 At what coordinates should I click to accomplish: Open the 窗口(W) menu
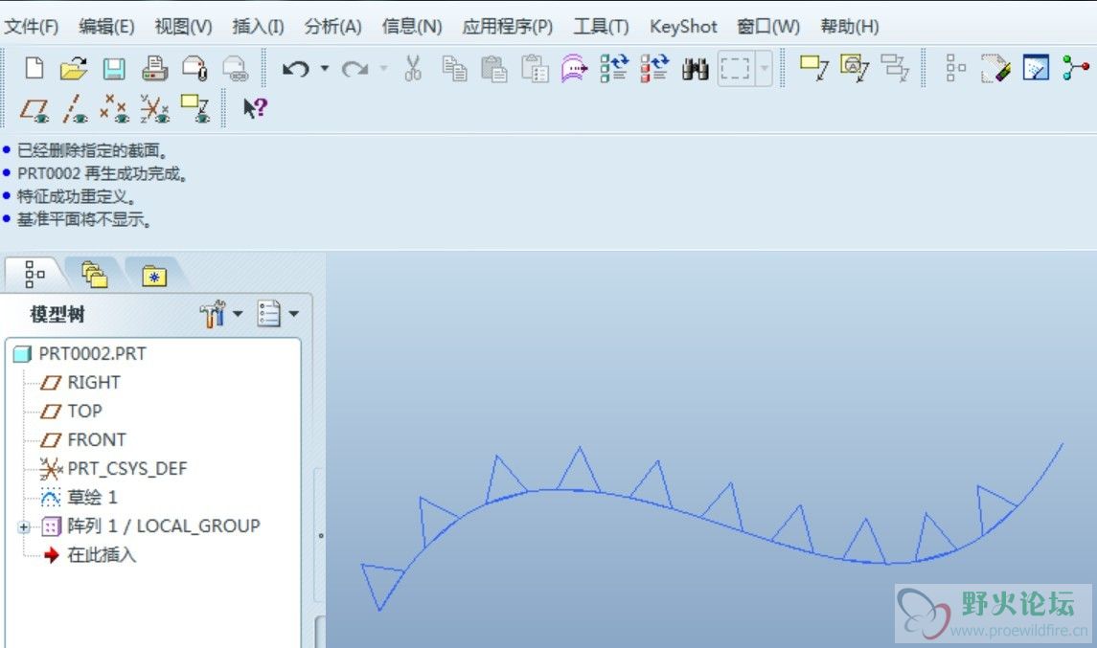point(769,27)
